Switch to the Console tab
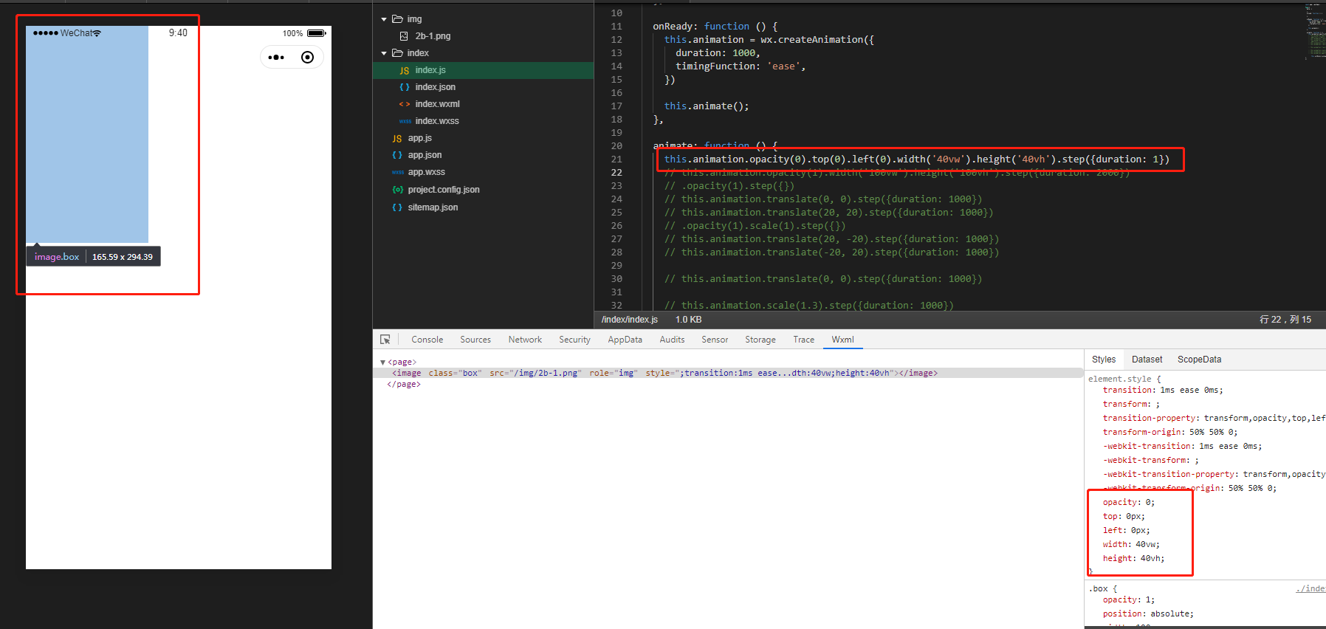The width and height of the screenshot is (1326, 629). coord(427,340)
